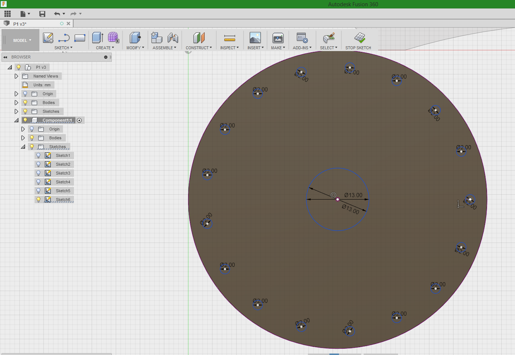
Task: Click the Sketch6 sketch icon
Action: tap(48, 200)
